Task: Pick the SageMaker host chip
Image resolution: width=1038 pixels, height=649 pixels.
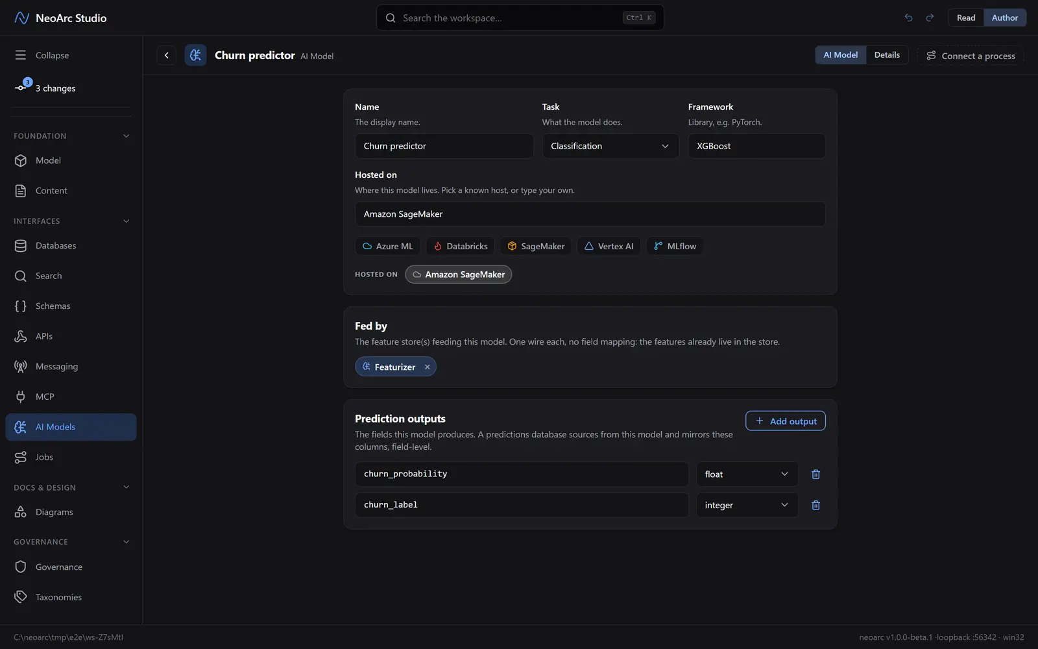Action: [536, 247]
